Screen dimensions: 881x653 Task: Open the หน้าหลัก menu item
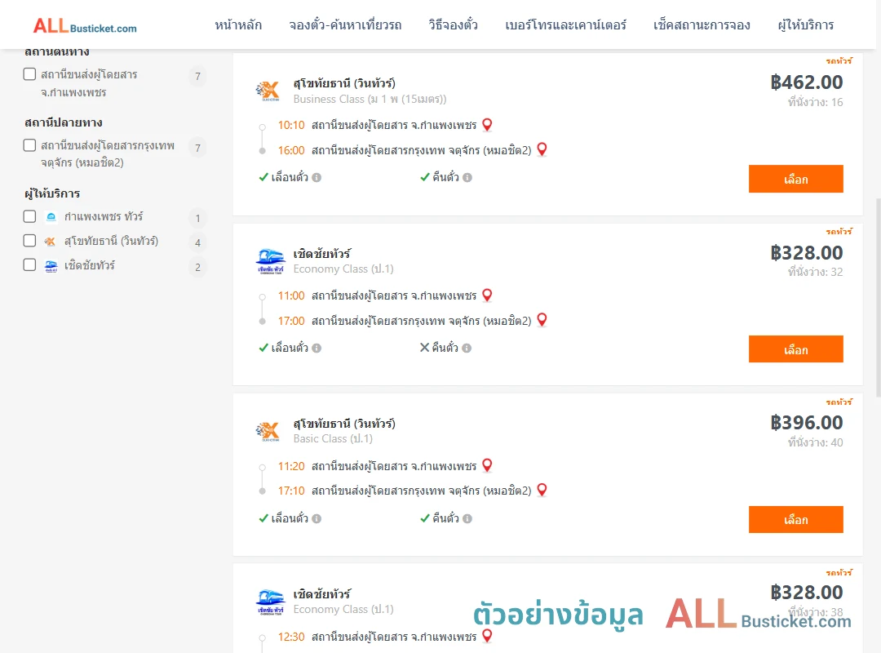coord(238,25)
